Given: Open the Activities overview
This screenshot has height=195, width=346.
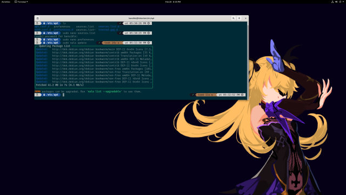Looking at the screenshot, I should pyautogui.click(x=6, y=2).
